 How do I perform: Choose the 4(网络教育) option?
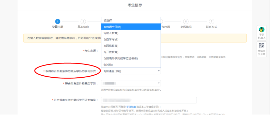(130, 46)
